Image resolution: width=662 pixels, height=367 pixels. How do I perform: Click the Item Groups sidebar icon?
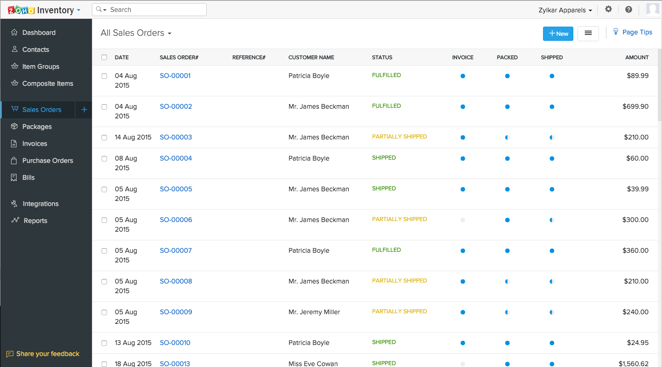point(14,66)
